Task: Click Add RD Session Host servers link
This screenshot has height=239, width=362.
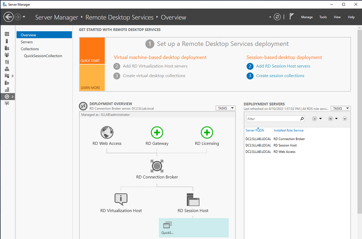Action: (x=283, y=66)
